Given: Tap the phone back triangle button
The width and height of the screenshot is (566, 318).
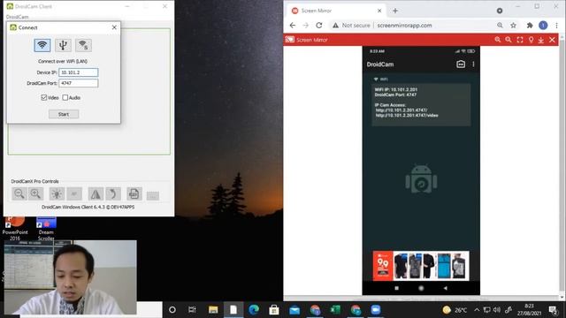Looking at the screenshot, I should click(x=446, y=288).
